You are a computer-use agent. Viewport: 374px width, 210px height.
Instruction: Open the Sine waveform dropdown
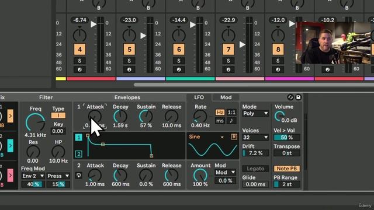(x=206, y=137)
